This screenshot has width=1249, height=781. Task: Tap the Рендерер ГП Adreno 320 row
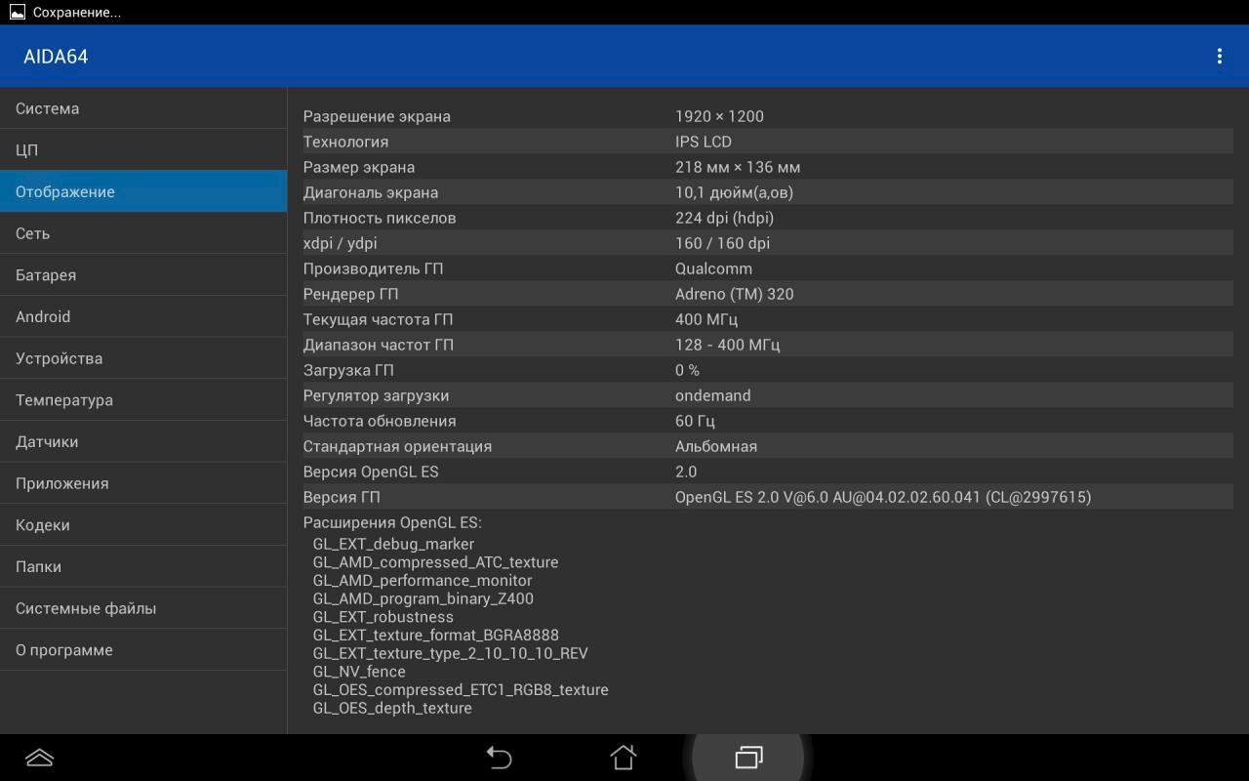tap(767, 294)
